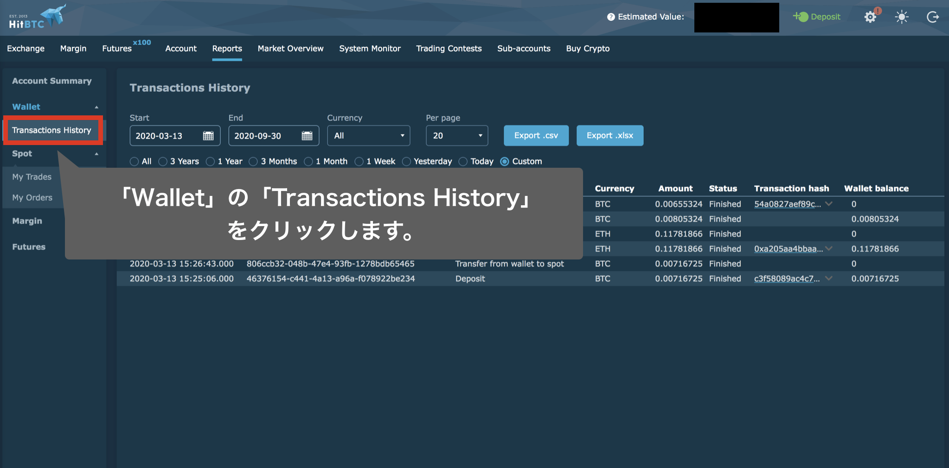Expand hash details for 54a0827aef89c
The height and width of the screenshot is (468, 949).
829,204
